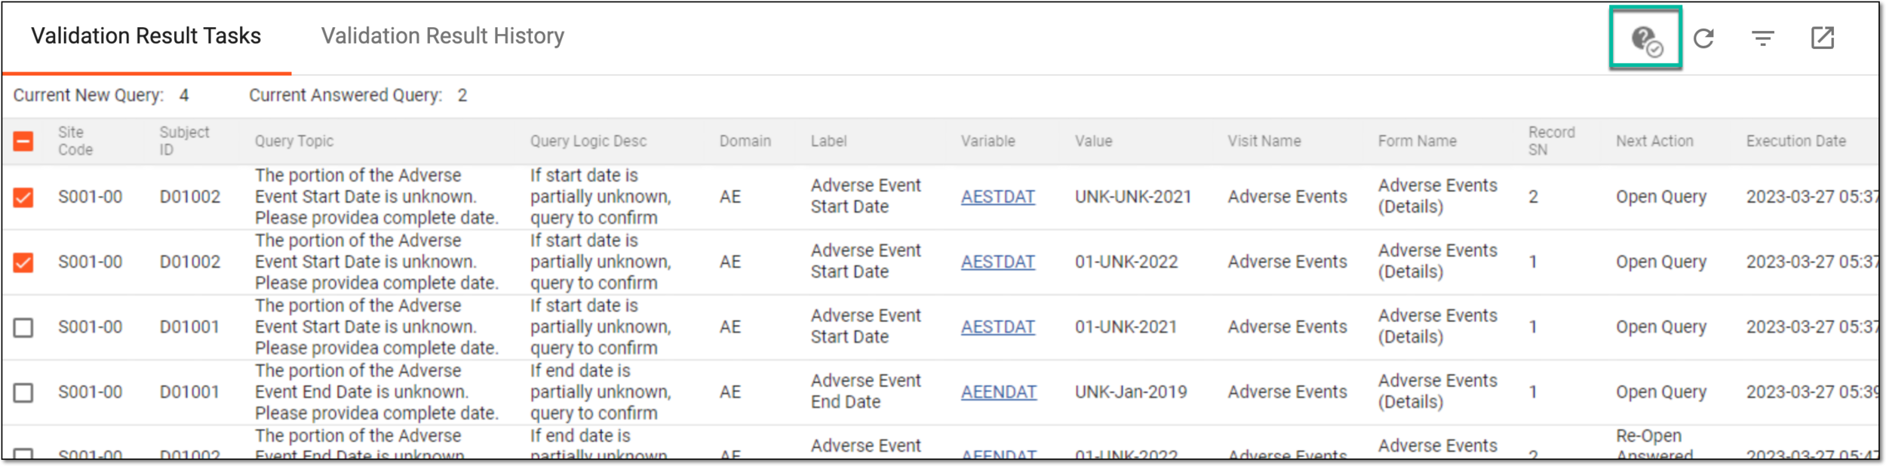Click the Query Logic Desc column header
1886x466 pixels.
tap(588, 141)
